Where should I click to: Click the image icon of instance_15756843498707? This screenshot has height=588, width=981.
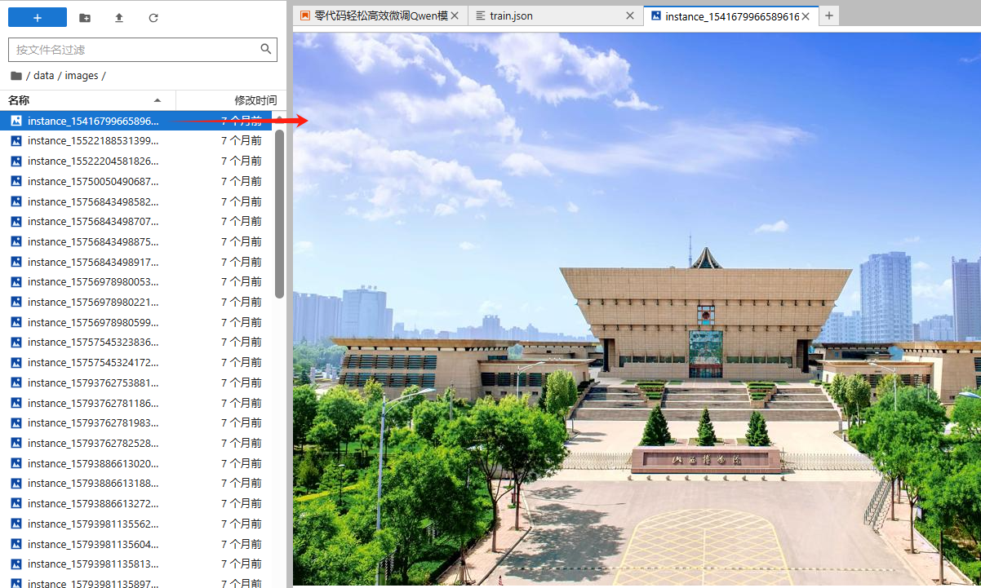point(16,221)
